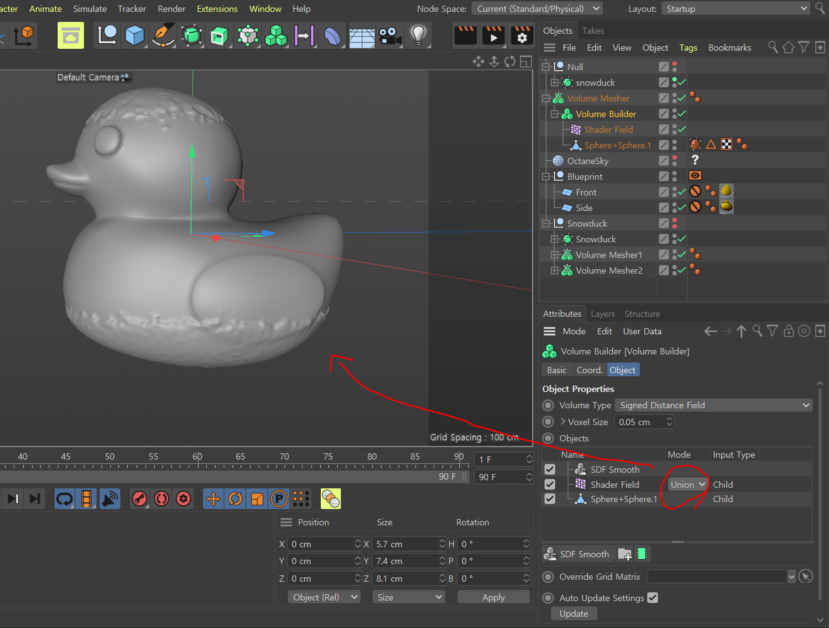Expand the snowduck tree item
Image resolution: width=829 pixels, height=628 pixels.
pos(555,83)
